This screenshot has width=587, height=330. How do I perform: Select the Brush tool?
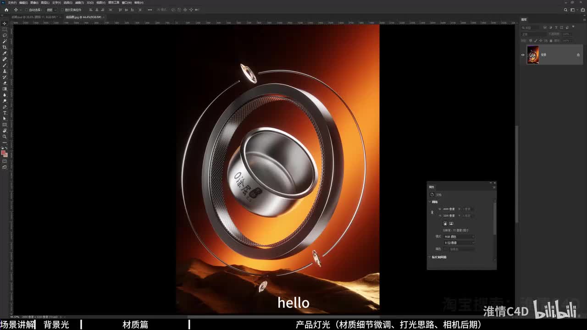click(x=5, y=65)
